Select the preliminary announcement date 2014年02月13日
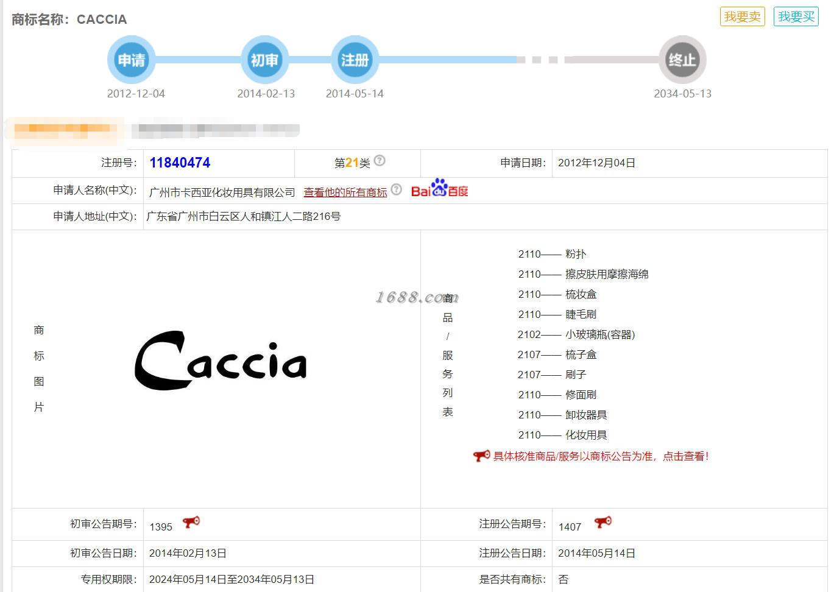The width and height of the screenshot is (834, 592). point(188,553)
